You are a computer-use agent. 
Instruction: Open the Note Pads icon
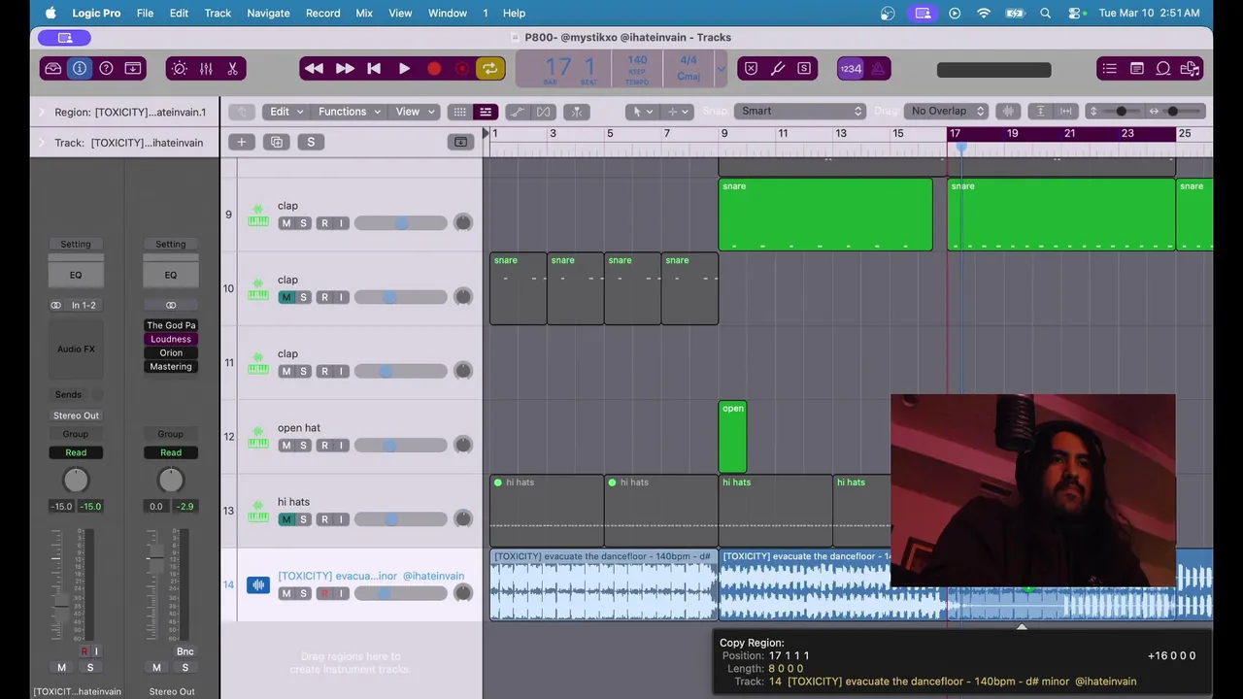(x=1136, y=69)
